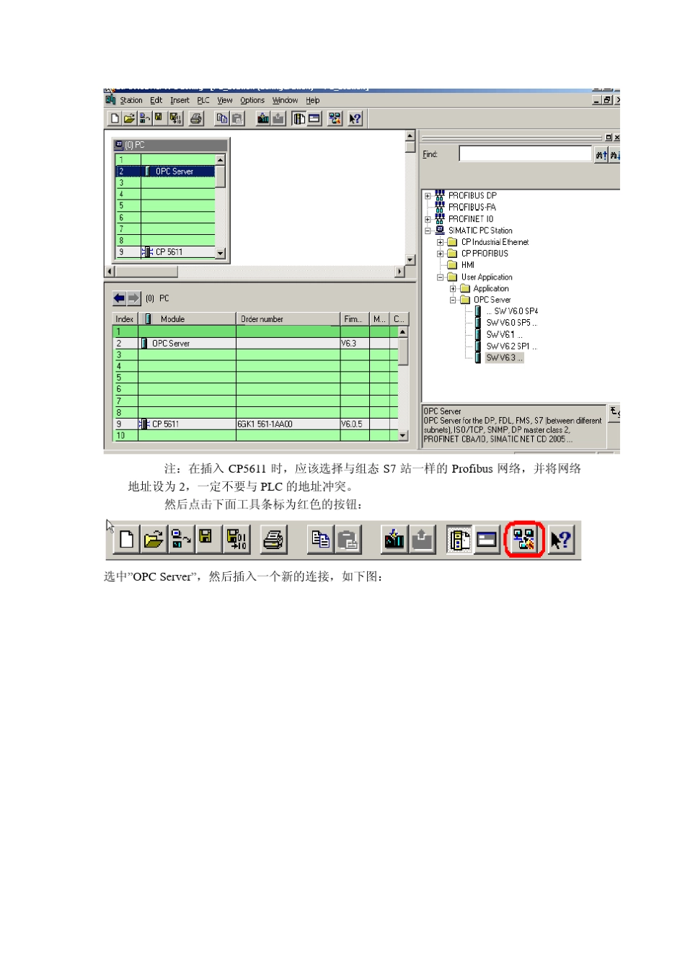This screenshot has width=685, height=969.
Task: Click Open folder icon in HW Config window toolbar
Action: (129, 119)
